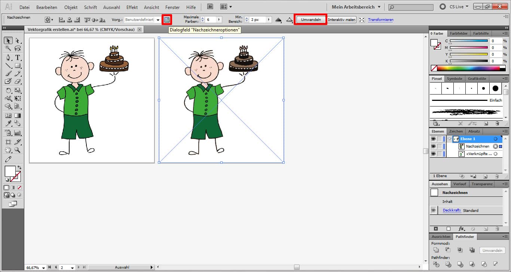Select the Pinsel (Brush) tool
This screenshot has height=272, width=511.
pos(7,74)
